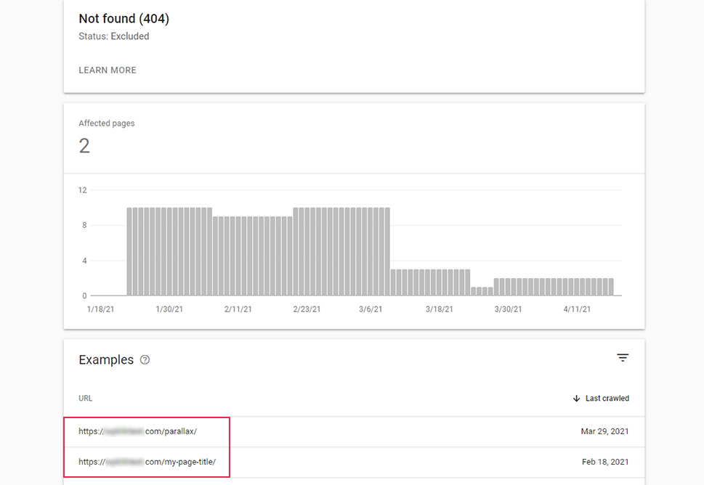
Task: Click the Status: Excluded text
Action: coord(114,36)
